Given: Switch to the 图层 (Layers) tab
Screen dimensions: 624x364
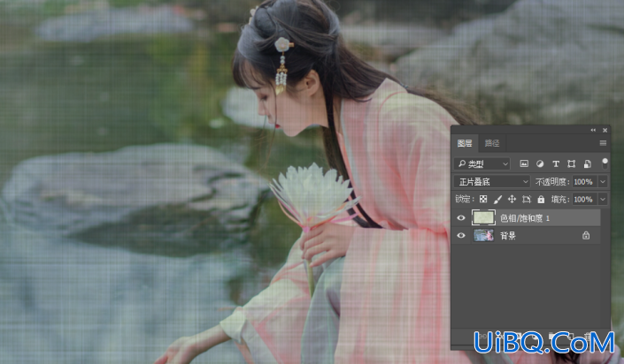Looking at the screenshot, I should (x=465, y=143).
